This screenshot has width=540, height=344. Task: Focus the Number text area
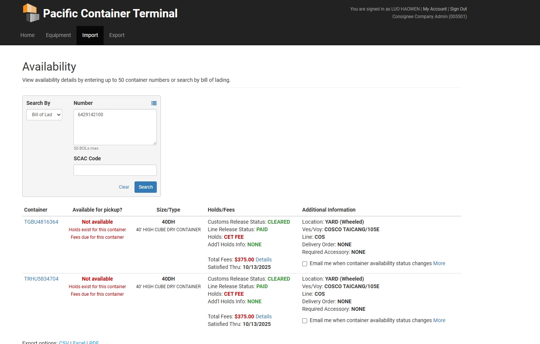[115, 127]
